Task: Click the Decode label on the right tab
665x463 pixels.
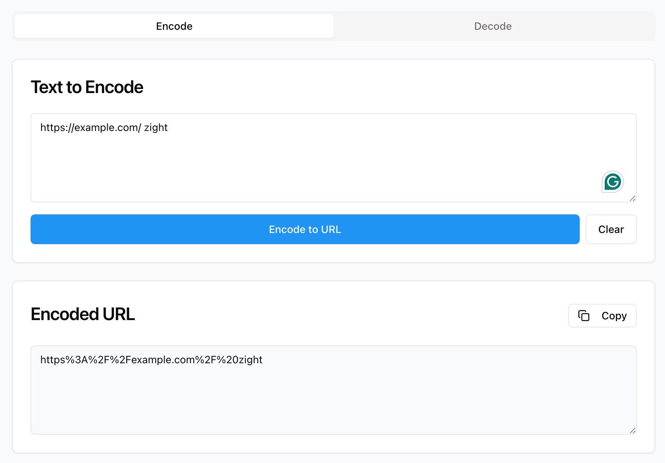Action: (x=492, y=26)
